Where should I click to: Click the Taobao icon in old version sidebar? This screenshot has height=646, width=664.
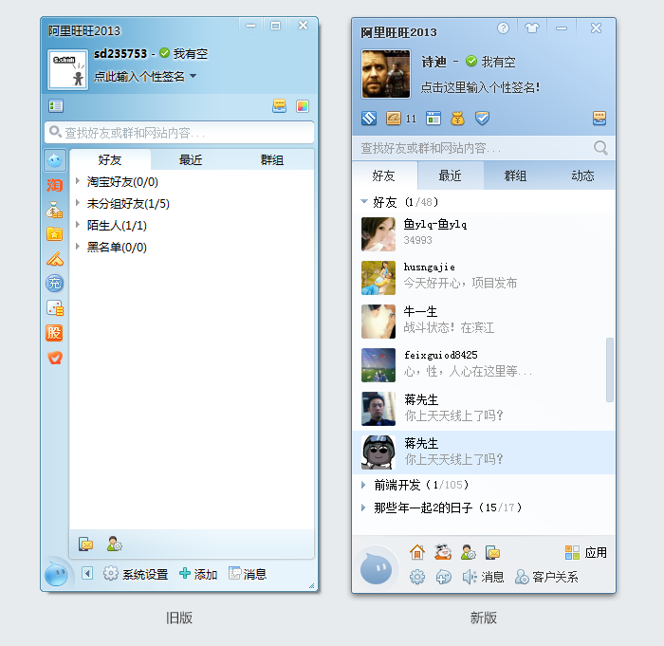coord(55,185)
